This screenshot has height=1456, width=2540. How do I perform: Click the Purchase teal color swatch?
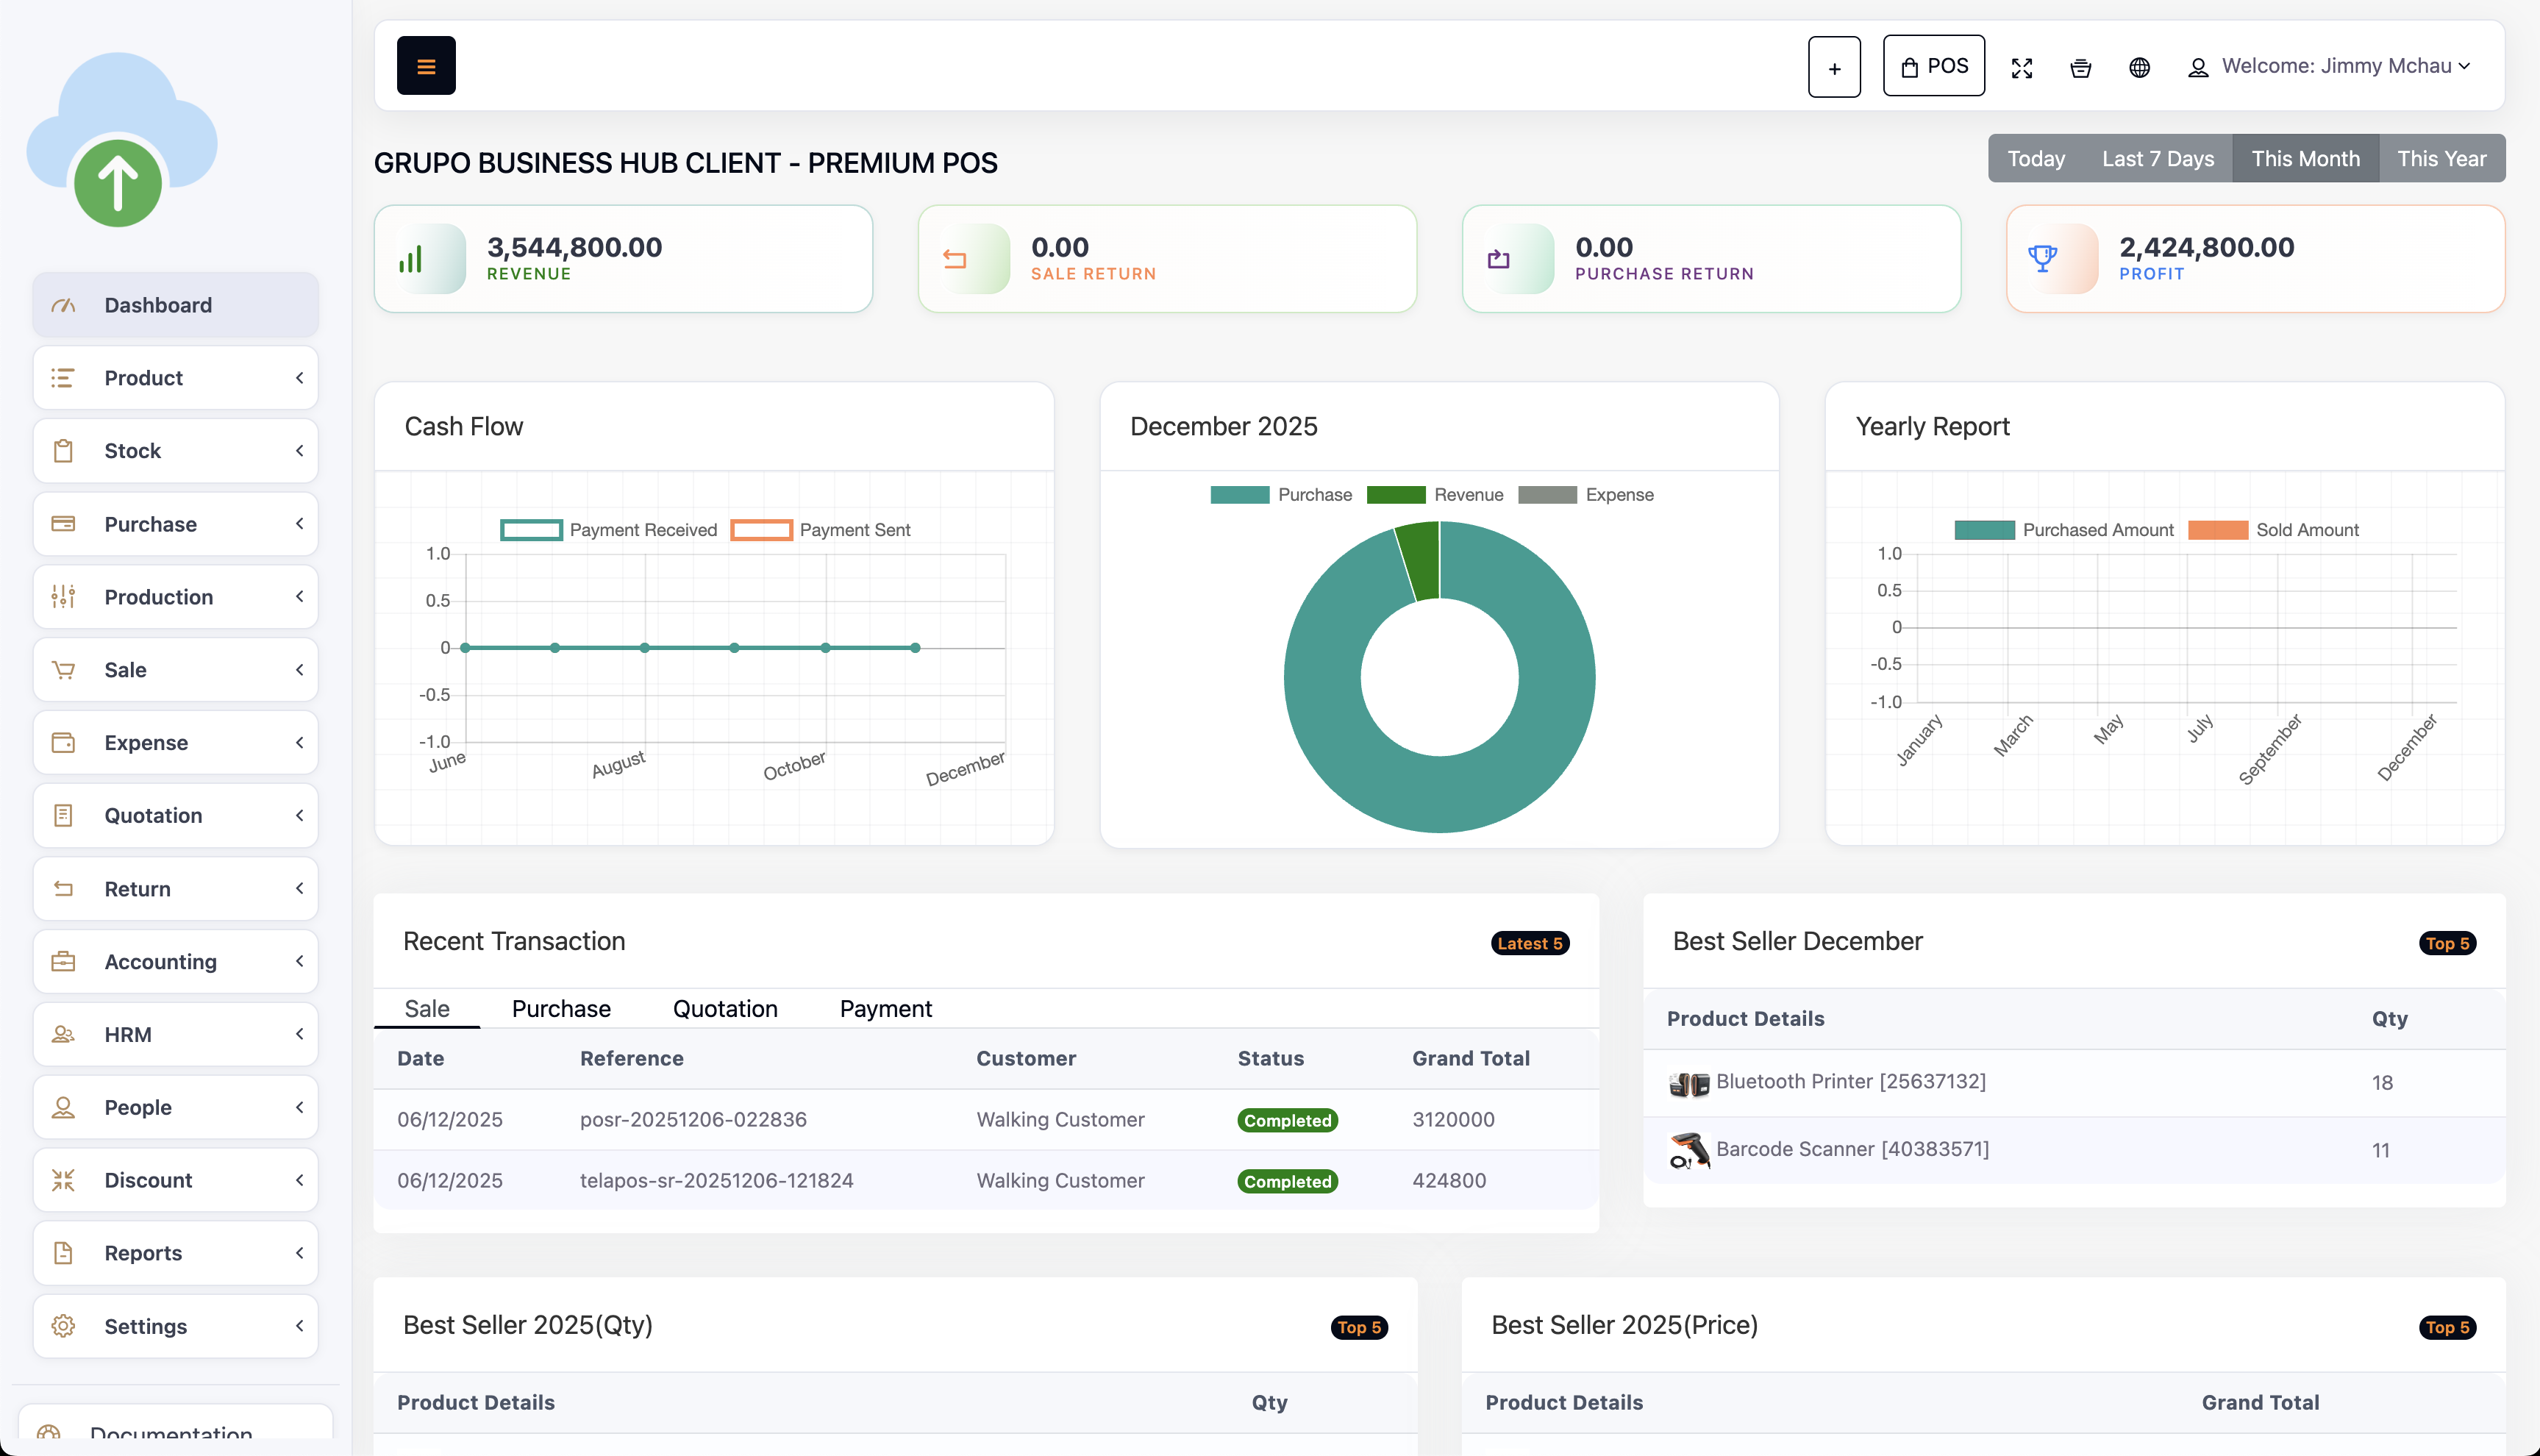(1239, 495)
